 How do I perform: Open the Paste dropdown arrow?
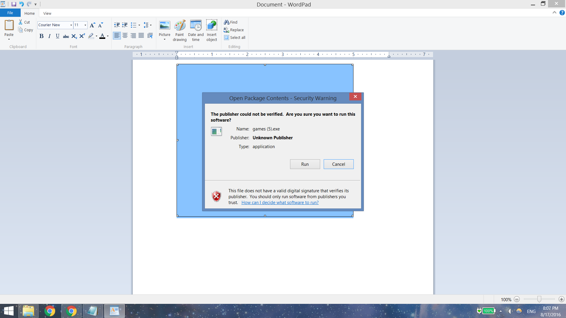pyautogui.click(x=9, y=39)
